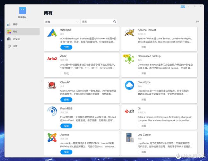Click the 傲梅备份 app title
This screenshot has height=161, width=208.
click(x=65, y=30)
